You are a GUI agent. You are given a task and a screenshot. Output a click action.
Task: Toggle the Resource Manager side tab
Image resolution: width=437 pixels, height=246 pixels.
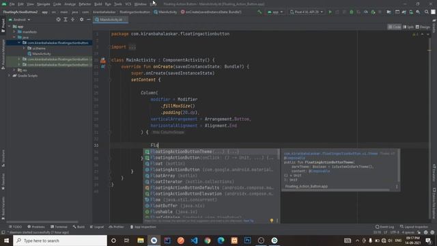tap(3, 54)
